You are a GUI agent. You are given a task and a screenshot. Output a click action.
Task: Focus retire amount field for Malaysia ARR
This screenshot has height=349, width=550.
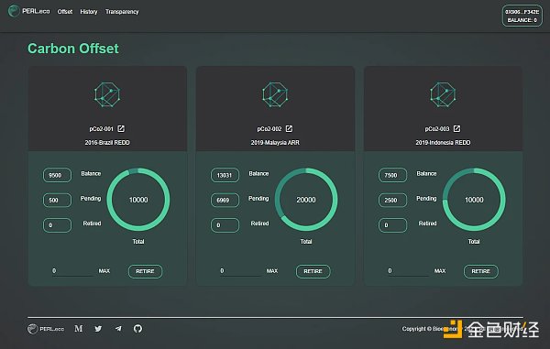tap(240, 271)
